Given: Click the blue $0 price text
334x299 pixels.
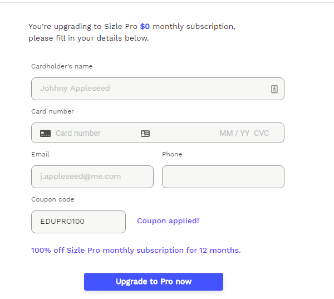Looking at the screenshot, I should coord(145,26).
